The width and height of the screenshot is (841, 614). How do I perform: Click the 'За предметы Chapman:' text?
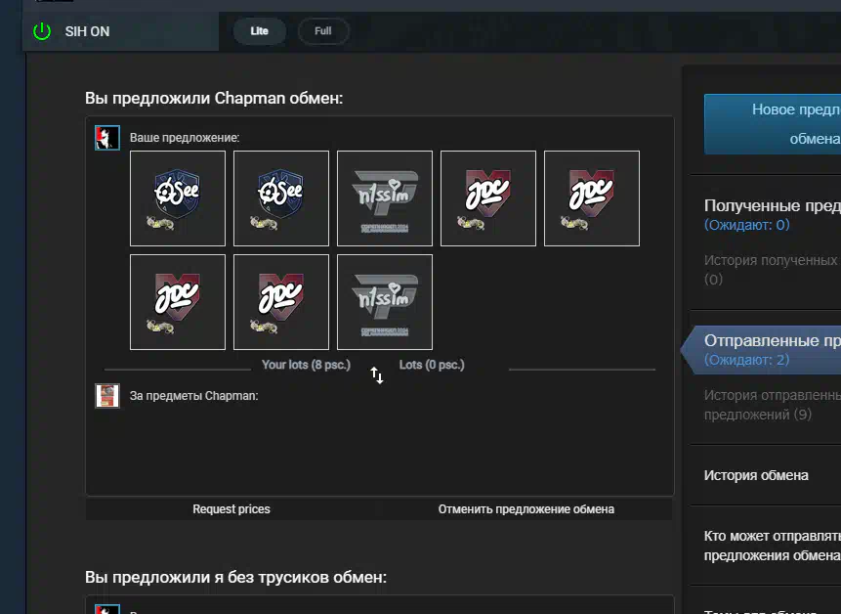(x=193, y=396)
